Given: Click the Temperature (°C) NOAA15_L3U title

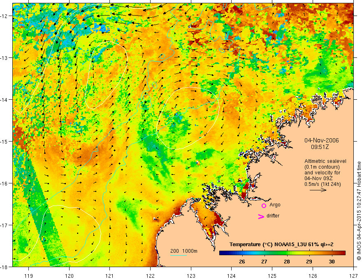Looking at the screenshot, I should (x=281, y=245).
